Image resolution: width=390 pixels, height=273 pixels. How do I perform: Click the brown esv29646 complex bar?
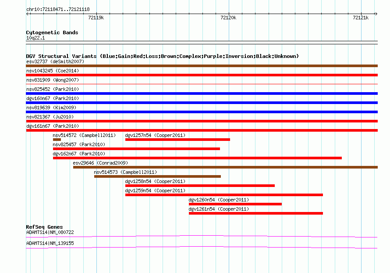pos(225,167)
